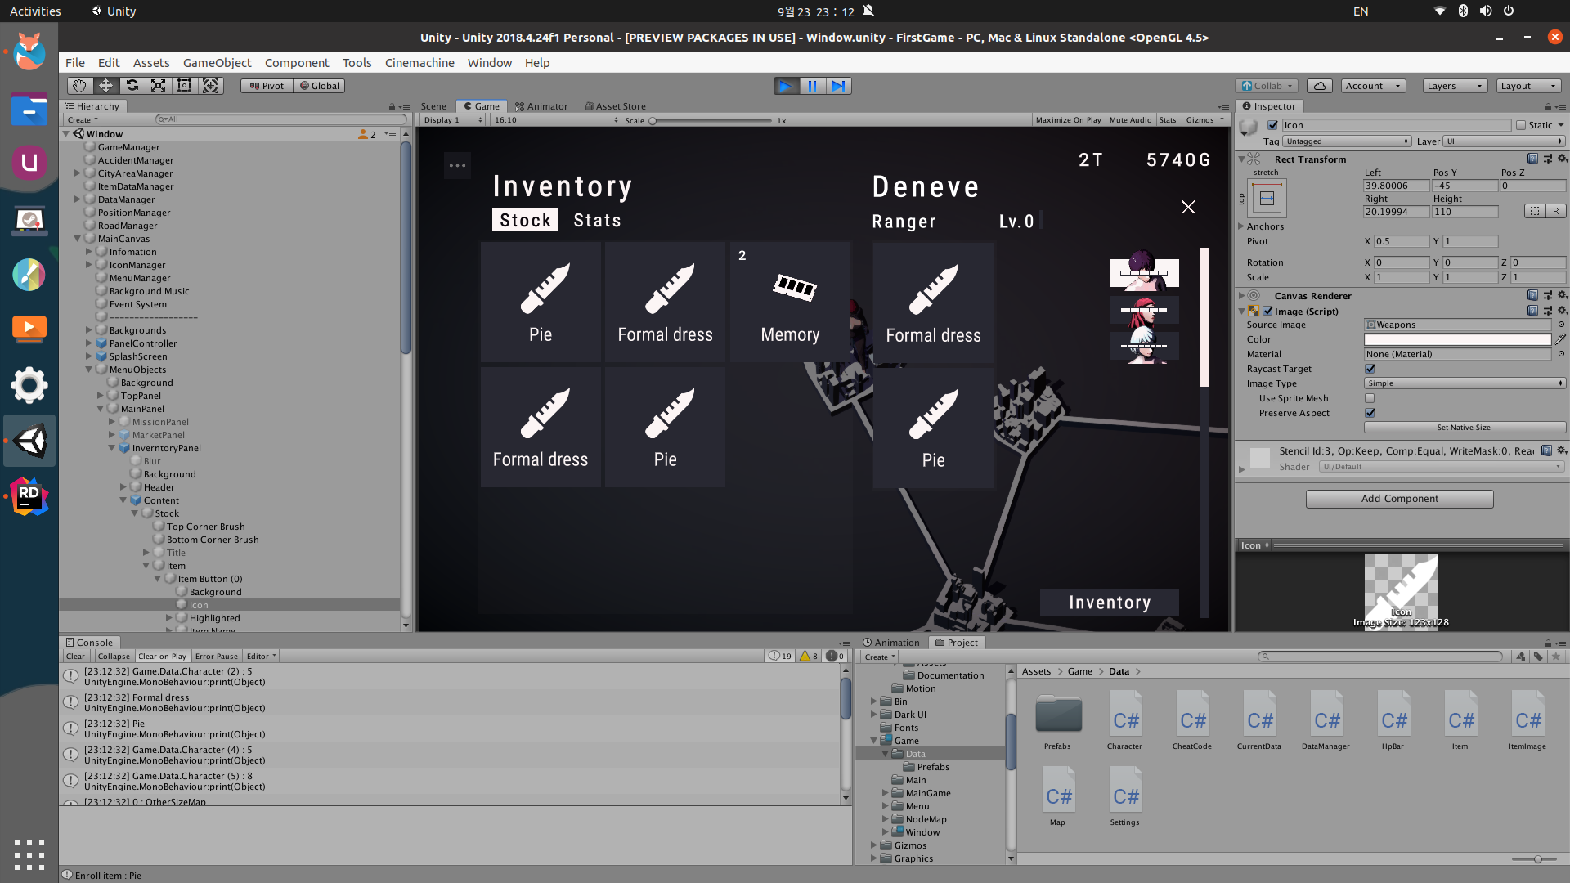
Task: Open the 16:10 aspect ratio dropdown
Action: click(x=557, y=120)
